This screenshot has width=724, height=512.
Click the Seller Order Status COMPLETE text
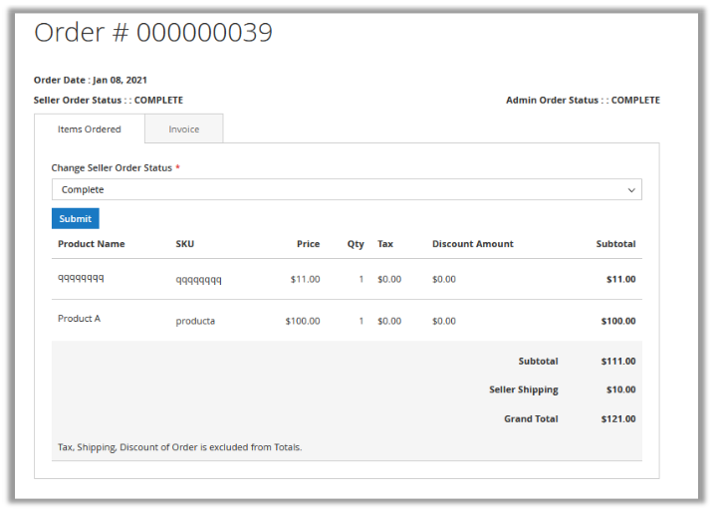(x=108, y=100)
